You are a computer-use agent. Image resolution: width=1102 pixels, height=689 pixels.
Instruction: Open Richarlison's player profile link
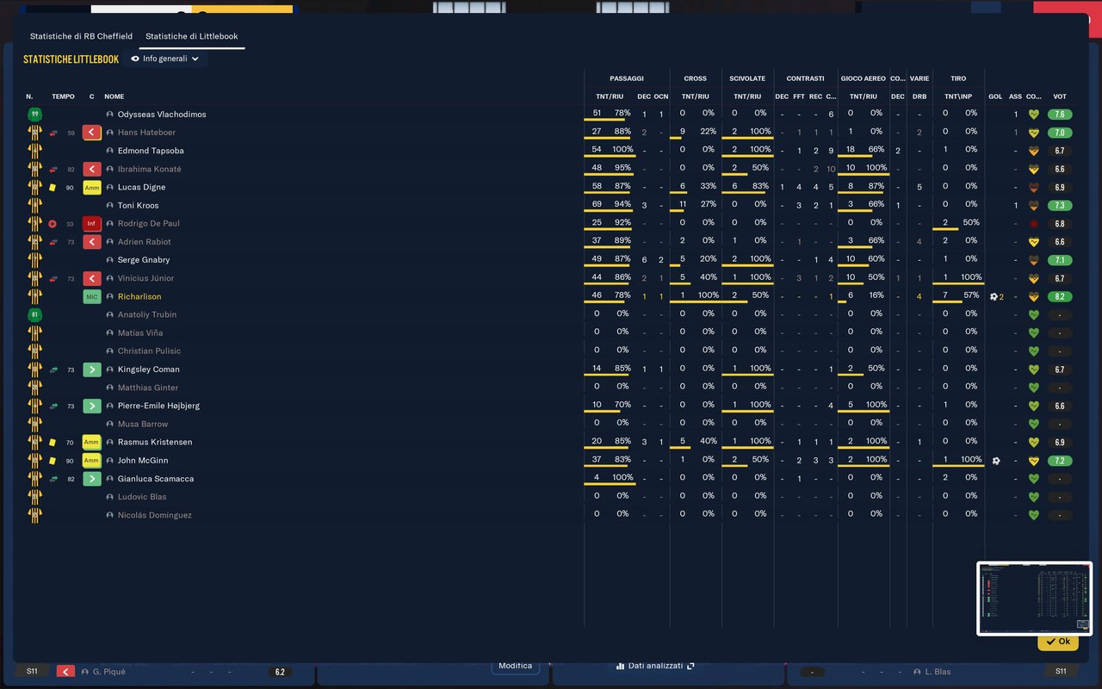(139, 297)
